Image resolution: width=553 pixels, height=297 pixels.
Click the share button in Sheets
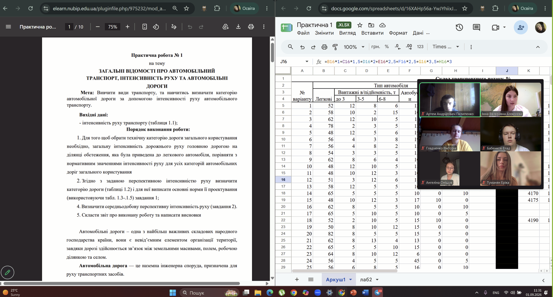point(521,27)
